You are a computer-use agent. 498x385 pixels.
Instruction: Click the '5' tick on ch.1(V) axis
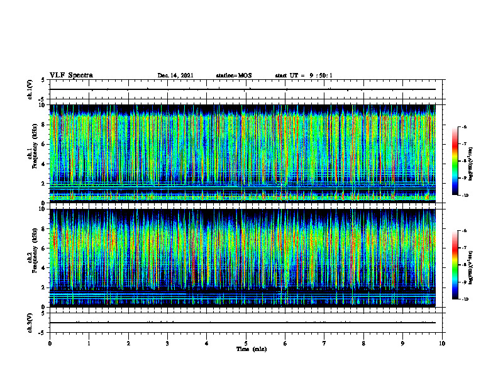(x=43, y=80)
